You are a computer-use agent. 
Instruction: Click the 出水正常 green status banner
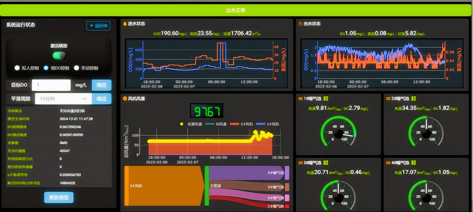(236, 10)
